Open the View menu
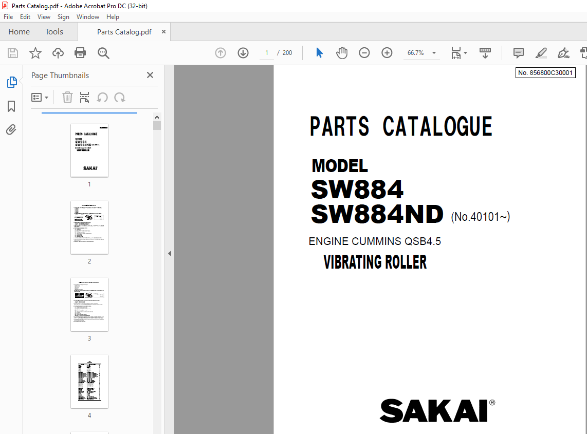 (44, 17)
